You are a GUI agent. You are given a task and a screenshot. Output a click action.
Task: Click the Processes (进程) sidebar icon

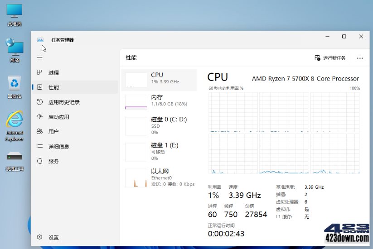39,72
